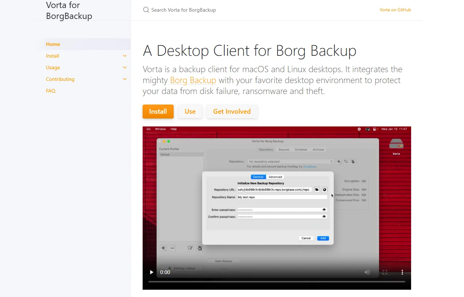Click the yellow minimize dot of Vorta window
Screen dimensions: 464x297
pyautogui.click(x=165, y=141)
